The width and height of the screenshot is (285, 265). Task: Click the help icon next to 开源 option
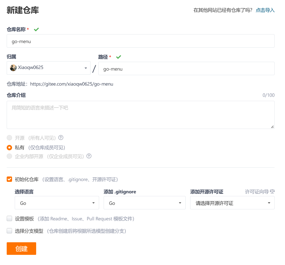click(x=61, y=138)
